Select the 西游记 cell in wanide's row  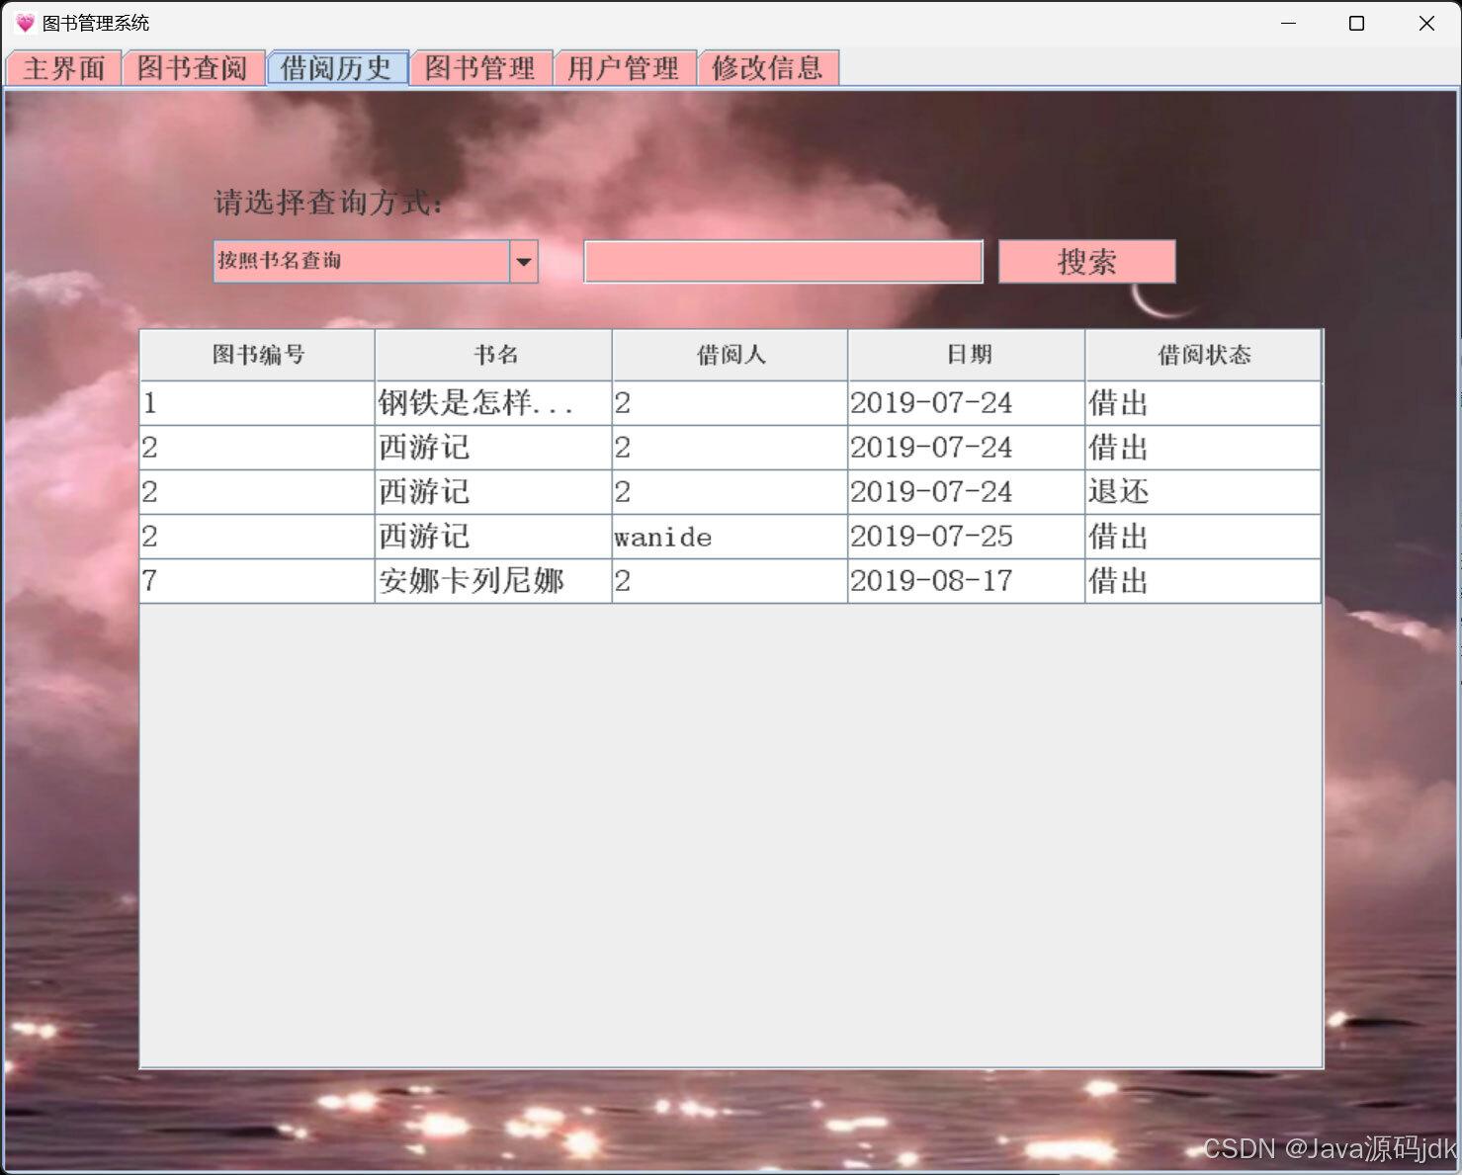click(x=493, y=537)
